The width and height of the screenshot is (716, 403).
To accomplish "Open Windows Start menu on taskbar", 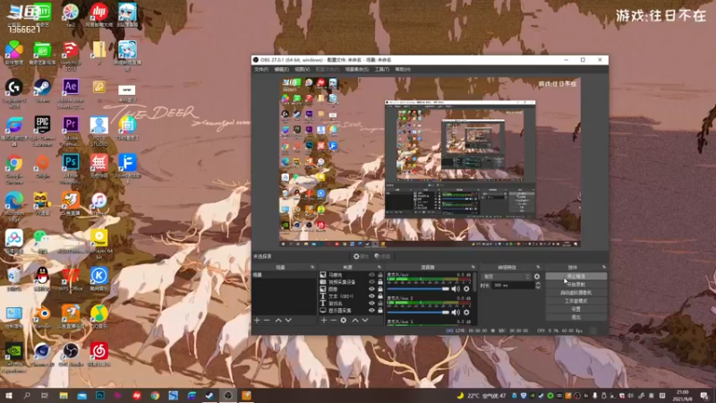I will [x=9, y=396].
